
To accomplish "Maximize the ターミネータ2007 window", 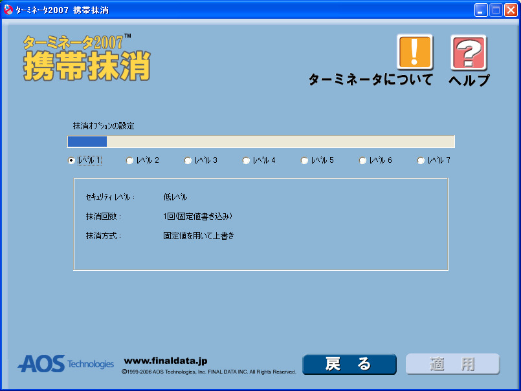I will pyautogui.click(x=496, y=10).
